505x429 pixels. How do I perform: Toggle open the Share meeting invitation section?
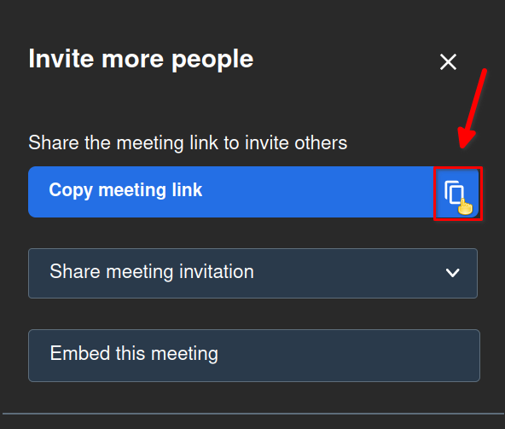pos(252,273)
